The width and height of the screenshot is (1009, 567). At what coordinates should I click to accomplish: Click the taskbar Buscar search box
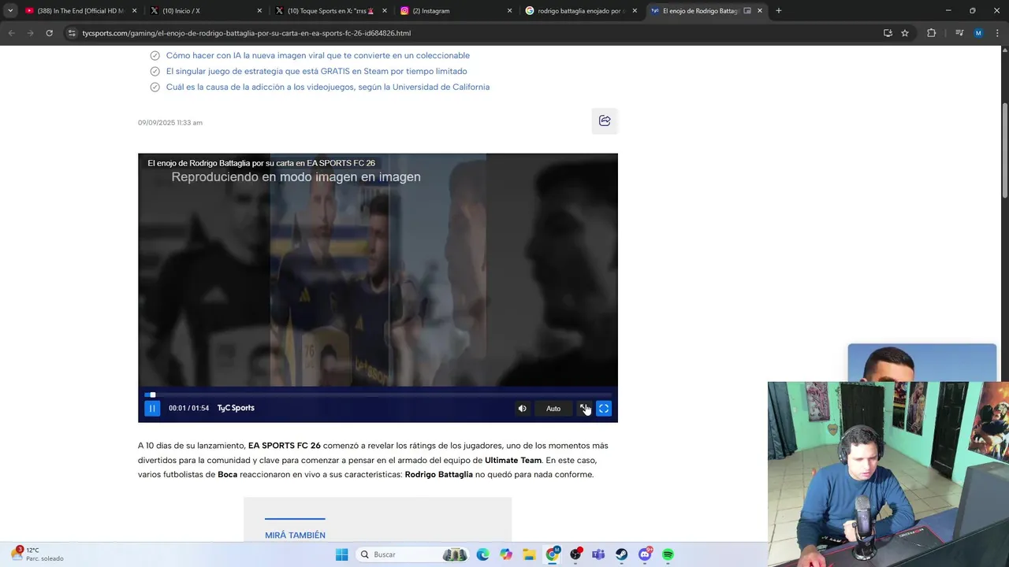[x=412, y=554]
